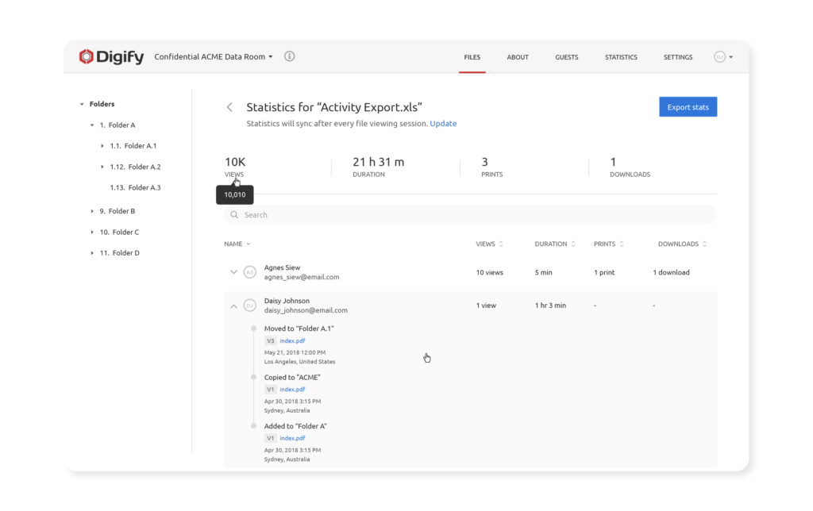813x511 pixels.
Task: Click the back arrow beside Statistics title
Action: tap(229, 107)
